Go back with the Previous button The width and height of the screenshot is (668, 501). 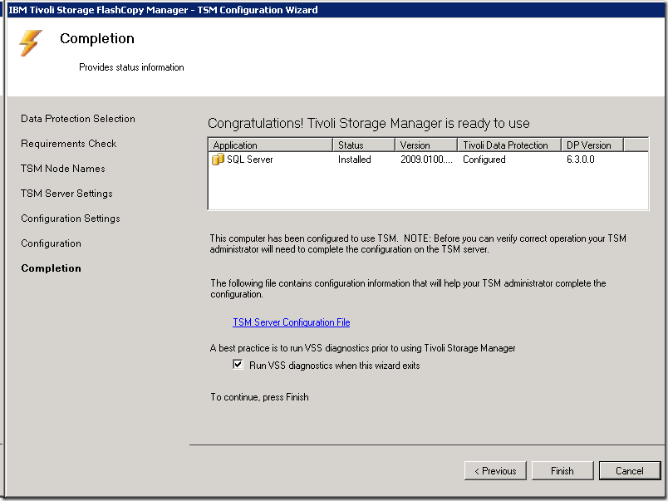click(x=495, y=470)
